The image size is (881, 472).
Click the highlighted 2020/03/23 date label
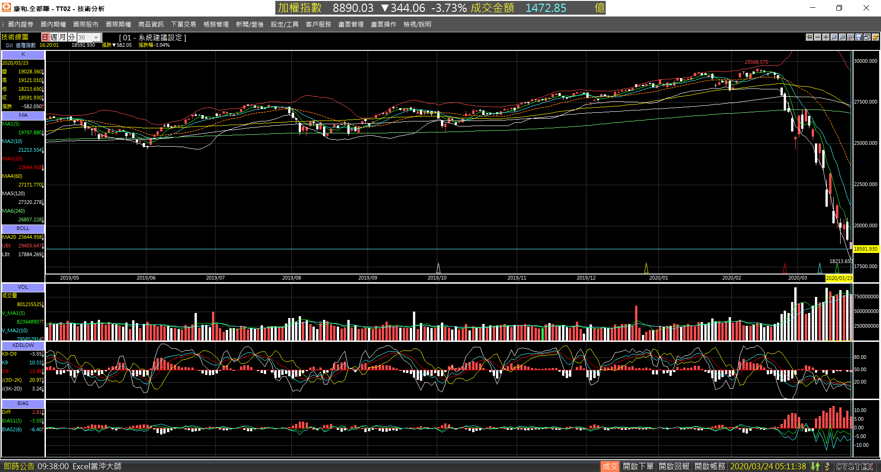[x=838, y=278]
